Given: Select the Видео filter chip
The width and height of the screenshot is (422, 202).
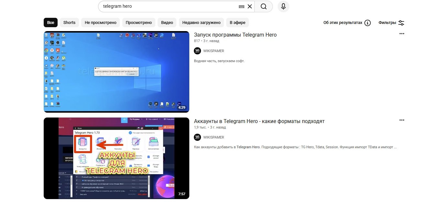Looking at the screenshot, I should (x=167, y=23).
